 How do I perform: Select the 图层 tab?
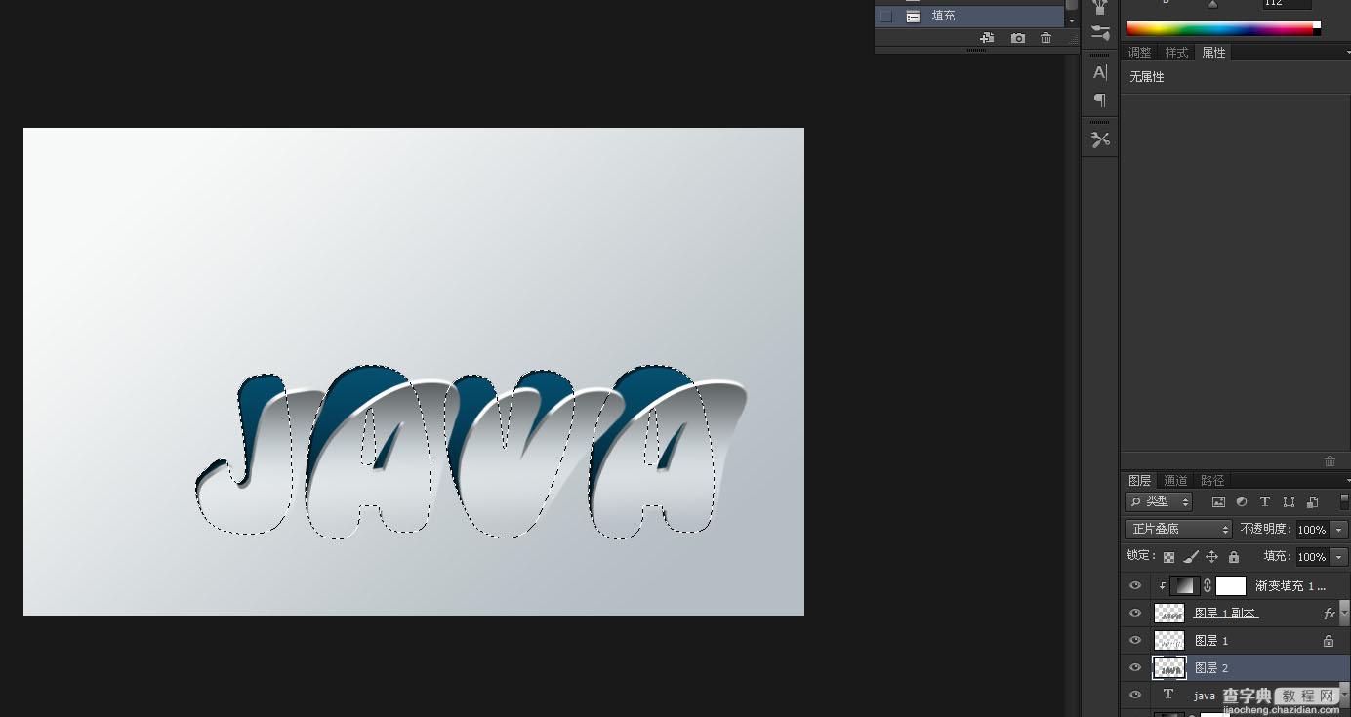pos(1139,480)
